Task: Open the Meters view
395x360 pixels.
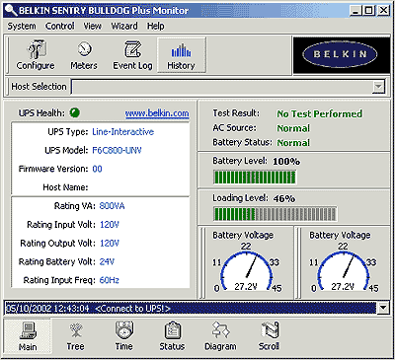Action: (84, 55)
